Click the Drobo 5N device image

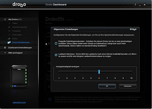click(19, 76)
